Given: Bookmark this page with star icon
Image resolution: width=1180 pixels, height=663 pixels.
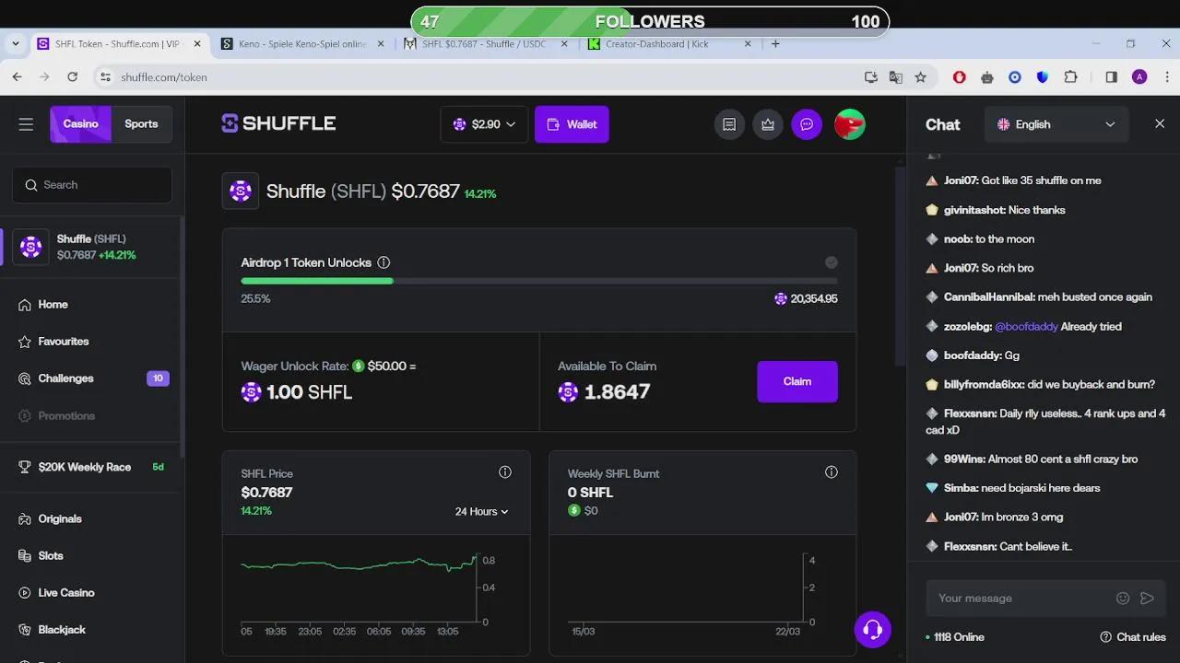Looking at the screenshot, I should pos(920,77).
